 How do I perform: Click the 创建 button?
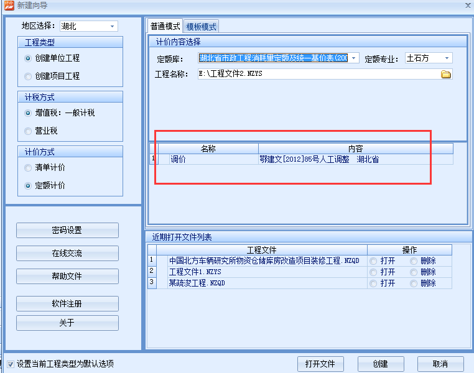click(x=380, y=364)
